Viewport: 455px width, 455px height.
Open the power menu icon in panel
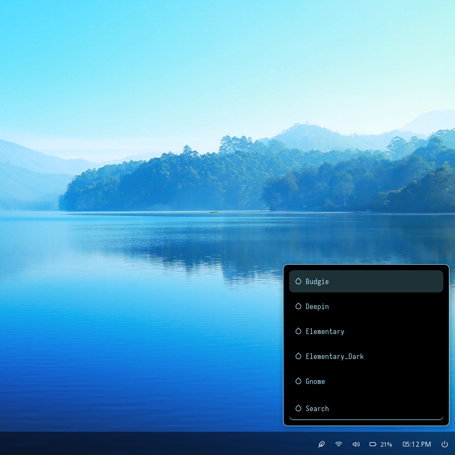point(444,444)
